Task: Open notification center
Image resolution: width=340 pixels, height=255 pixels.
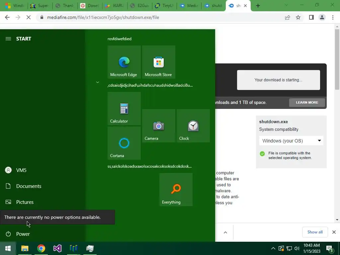Action: click(330, 249)
